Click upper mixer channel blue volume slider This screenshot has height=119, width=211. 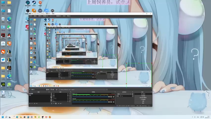click(91, 97)
